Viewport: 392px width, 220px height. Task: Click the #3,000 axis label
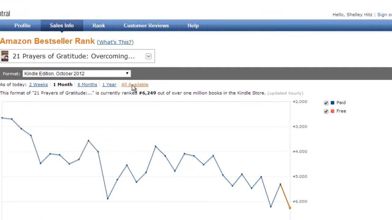tap(300, 127)
